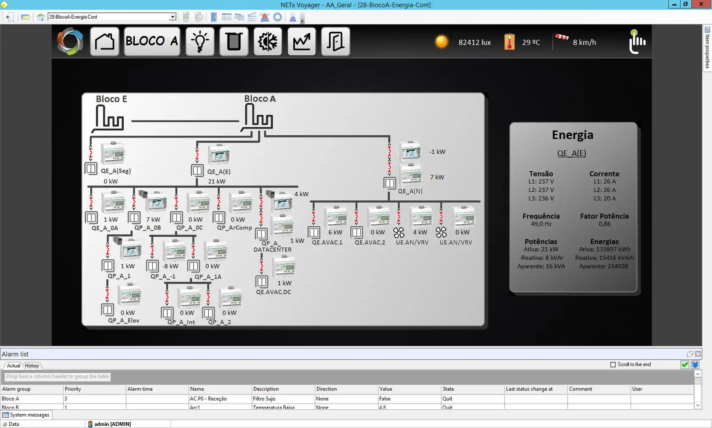Sort by the Priority column header

(73, 389)
